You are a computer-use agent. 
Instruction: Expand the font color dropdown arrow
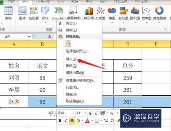pyautogui.click(x=92, y=120)
